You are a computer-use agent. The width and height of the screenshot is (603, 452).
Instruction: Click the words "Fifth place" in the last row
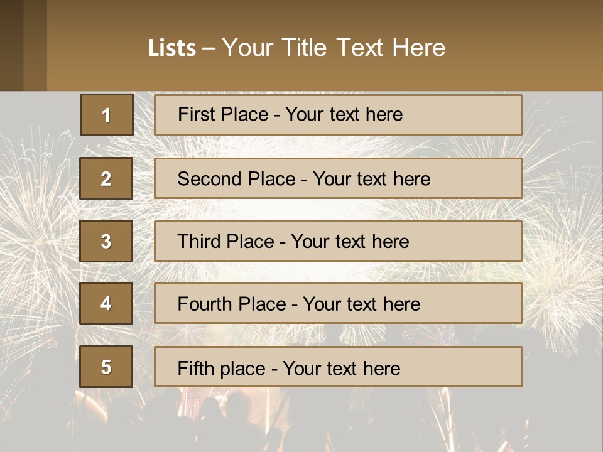222,368
